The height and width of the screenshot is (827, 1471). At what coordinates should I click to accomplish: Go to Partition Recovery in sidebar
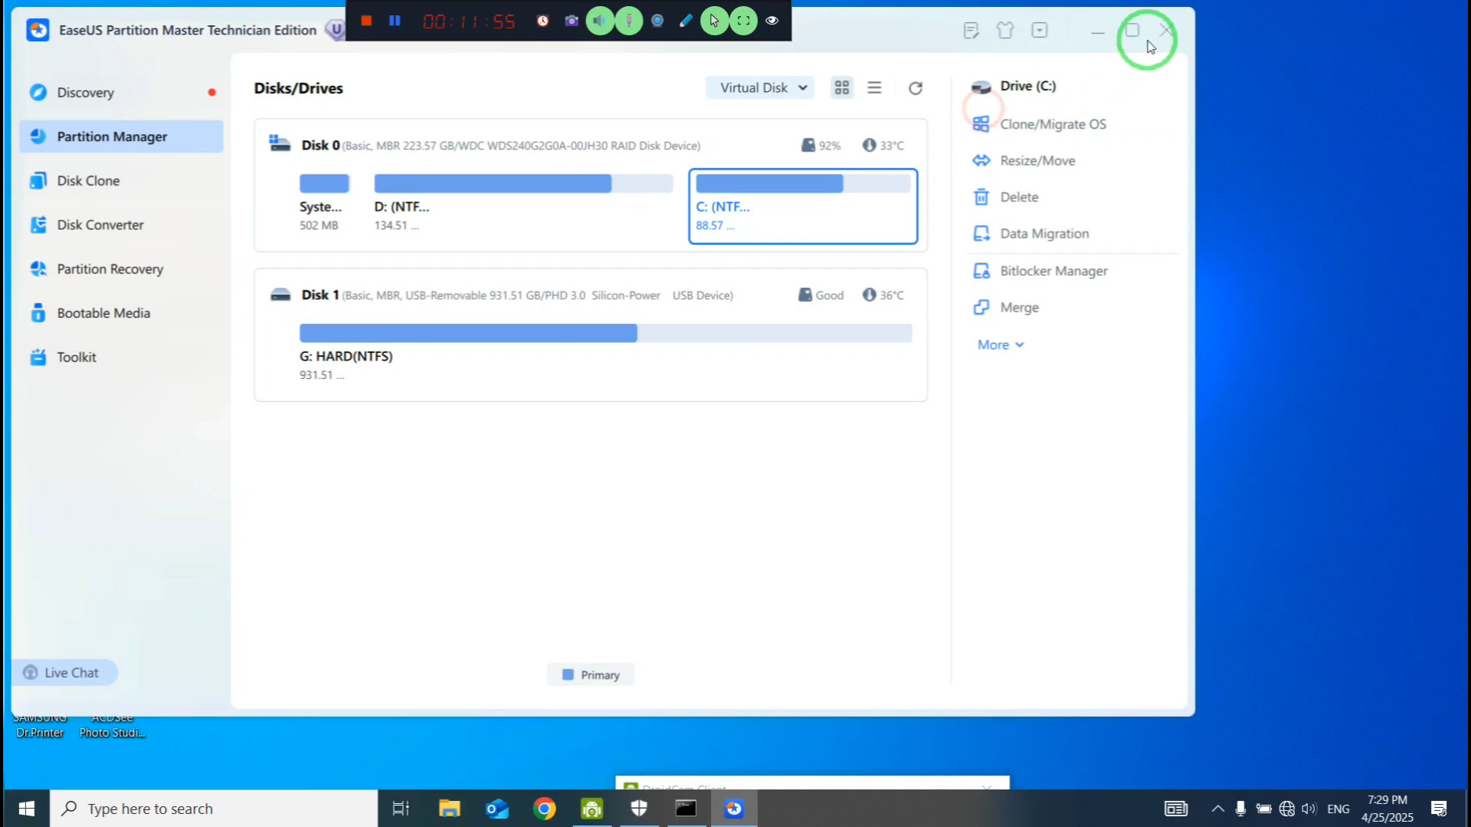[x=110, y=269]
